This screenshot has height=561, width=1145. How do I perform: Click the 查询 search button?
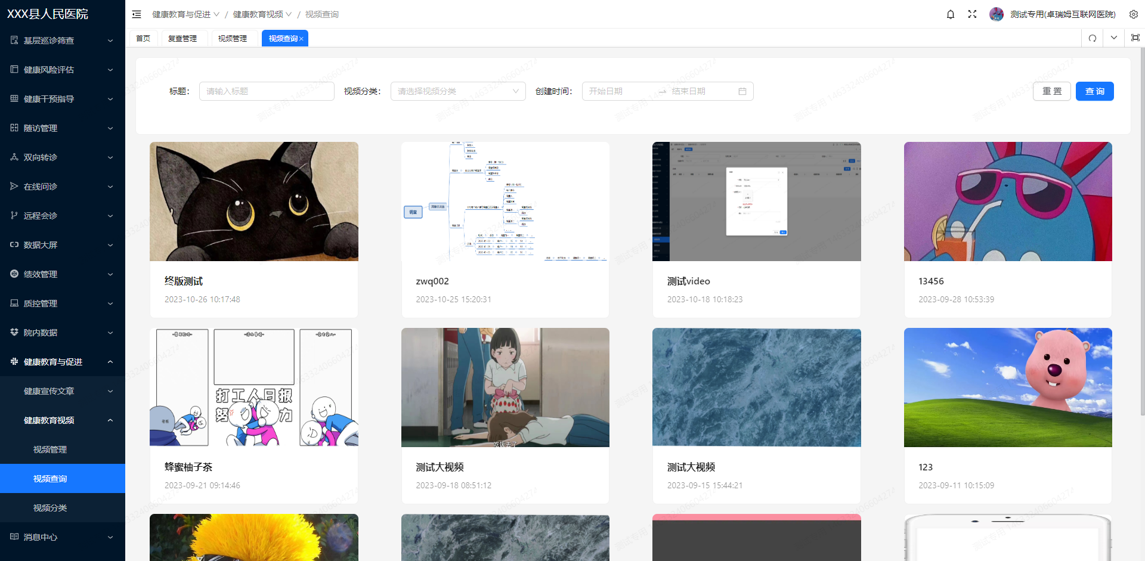[x=1095, y=91]
